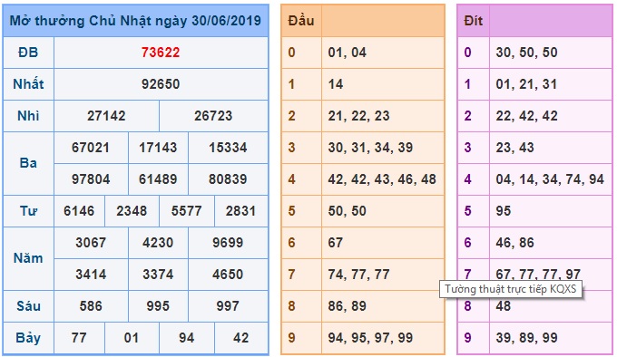
Task: Click the tooltip 'Tường thuật trực tiếp KQXS'
Action: (x=510, y=289)
